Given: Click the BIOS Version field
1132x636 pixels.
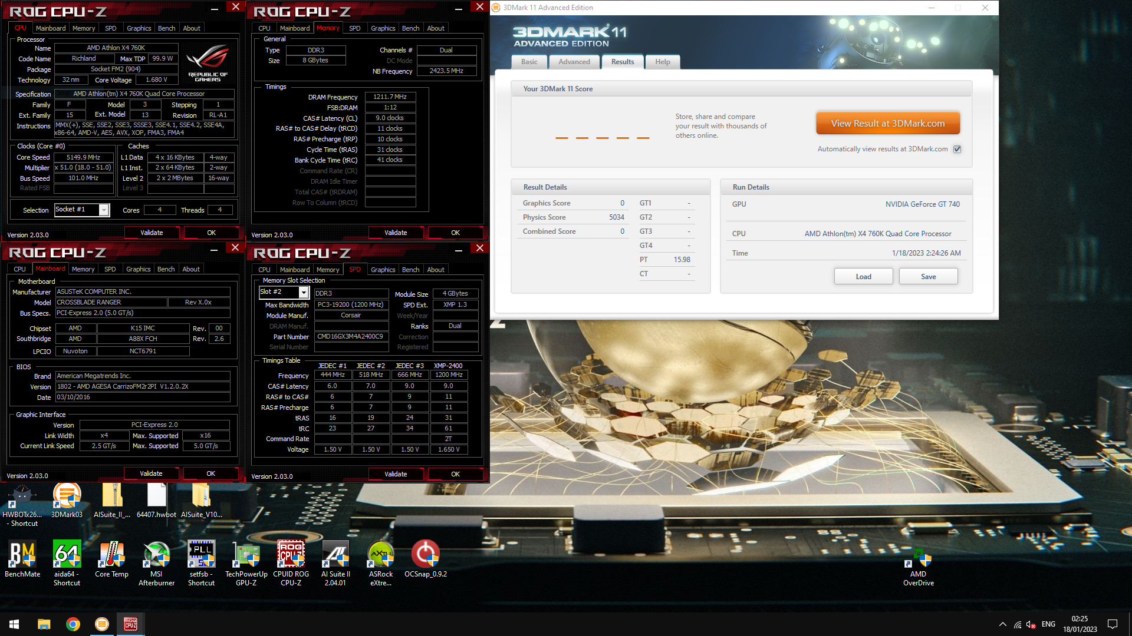Looking at the screenshot, I should [x=143, y=387].
